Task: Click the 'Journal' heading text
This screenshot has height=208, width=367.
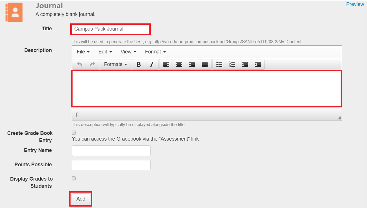Action: (49, 5)
